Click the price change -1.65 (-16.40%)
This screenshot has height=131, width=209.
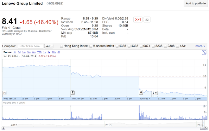pyautogui.click(x=39, y=22)
